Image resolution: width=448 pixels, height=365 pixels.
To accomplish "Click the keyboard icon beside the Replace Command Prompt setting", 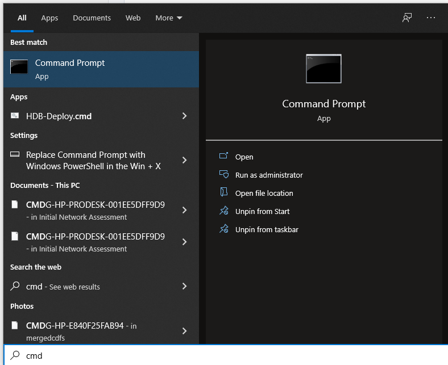I will click(15, 154).
